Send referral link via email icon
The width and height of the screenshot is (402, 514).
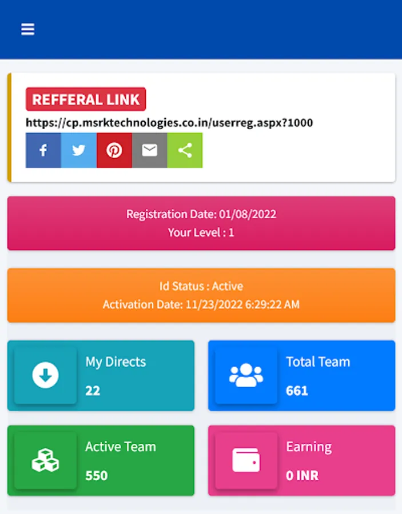coord(150,150)
